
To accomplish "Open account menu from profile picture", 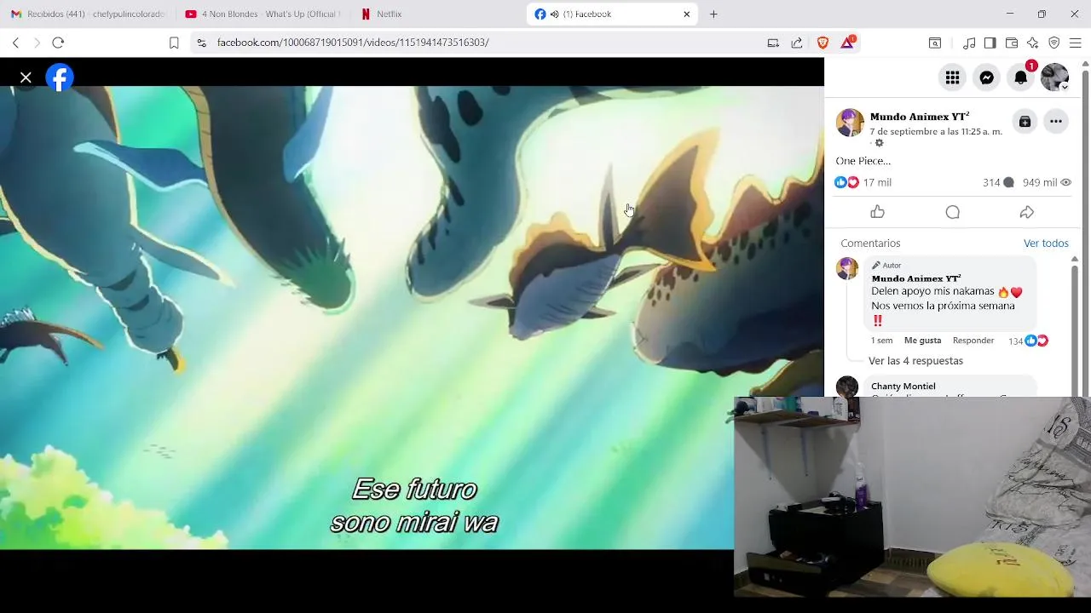I will click(x=1054, y=77).
